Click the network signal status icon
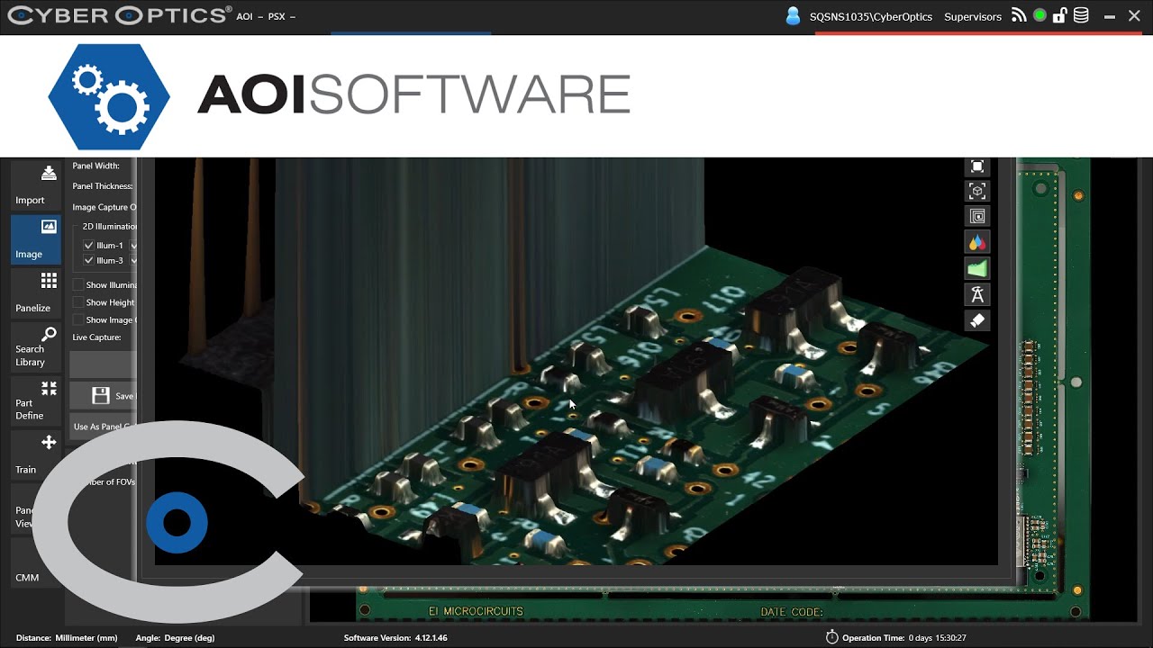Screen dimensions: 1153x648 pos(1019,15)
